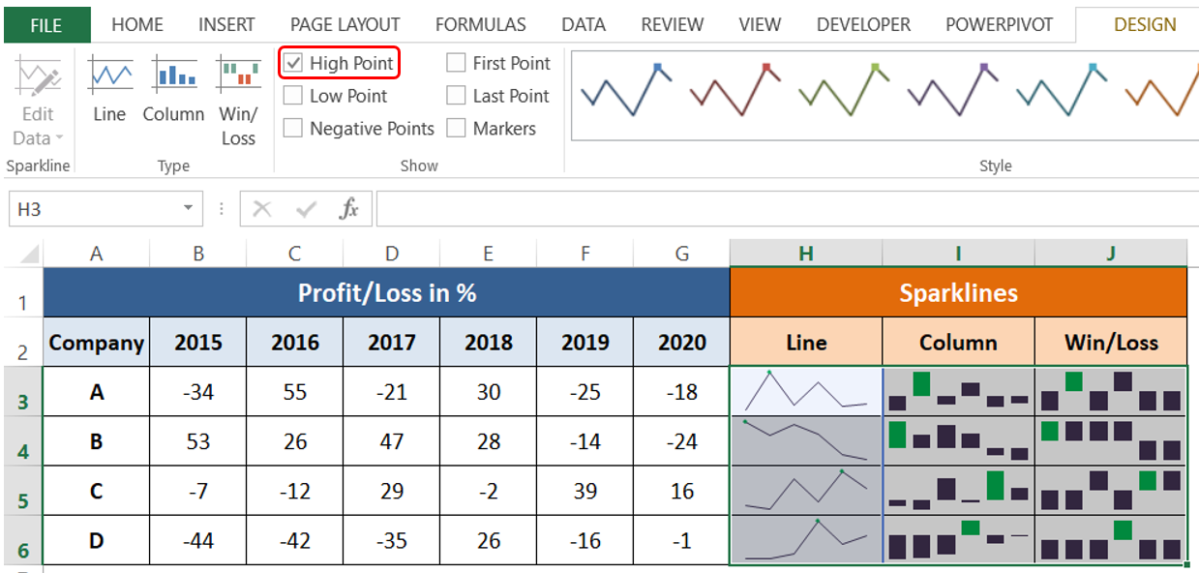Enable the Negative Points option
This screenshot has width=1199, height=573.
292,128
